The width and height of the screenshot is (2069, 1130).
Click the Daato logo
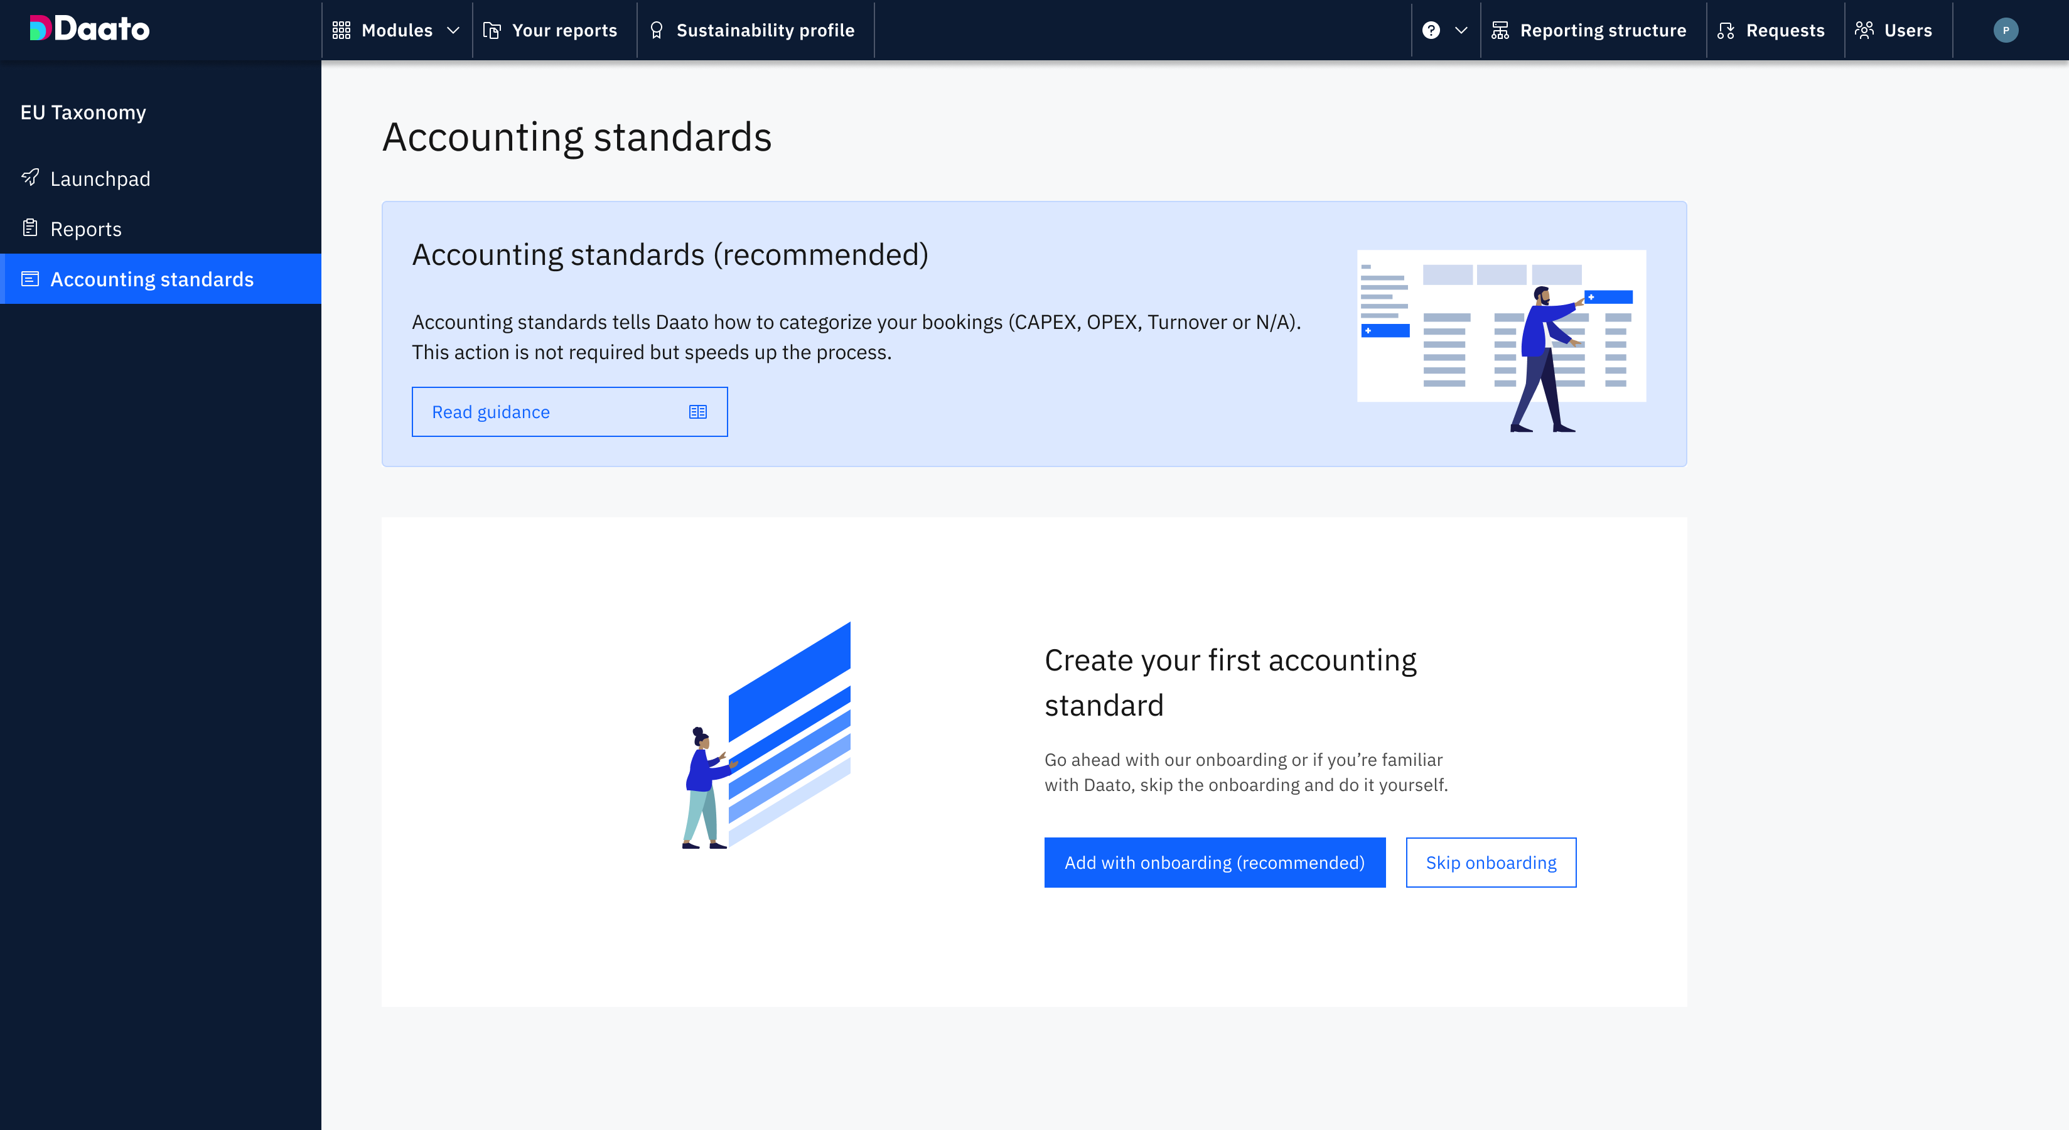coord(89,29)
